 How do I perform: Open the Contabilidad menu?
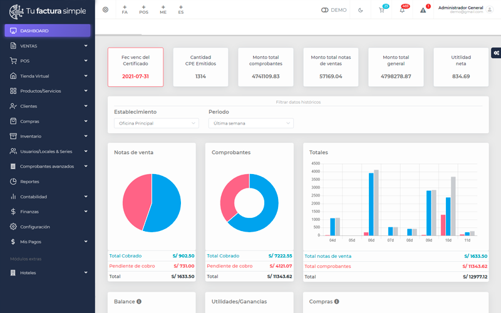[x=48, y=197]
